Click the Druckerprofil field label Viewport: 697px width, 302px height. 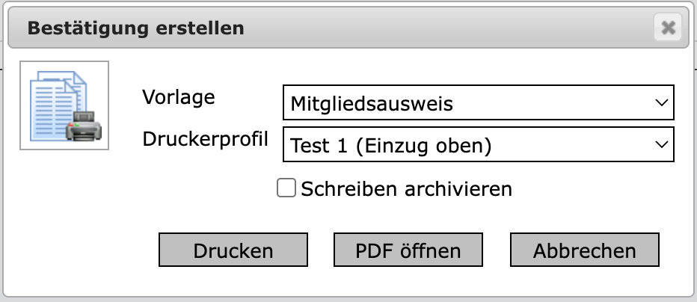(x=205, y=139)
